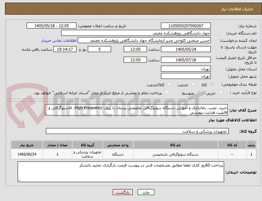Screen dimensions: 262x201
Task: Click the request creator name field
Action: (144, 40)
